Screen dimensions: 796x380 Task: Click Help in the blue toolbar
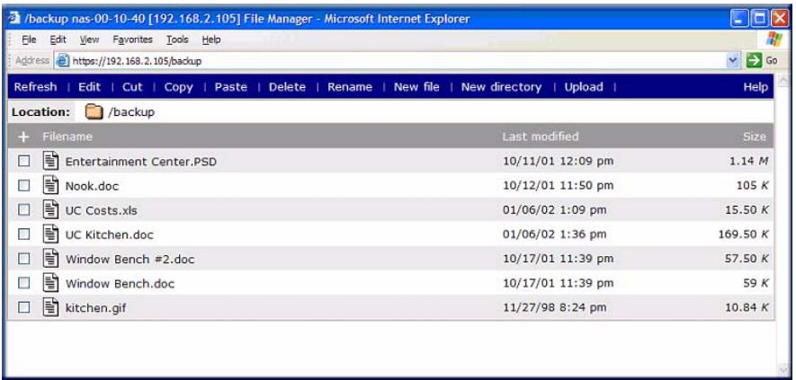756,87
